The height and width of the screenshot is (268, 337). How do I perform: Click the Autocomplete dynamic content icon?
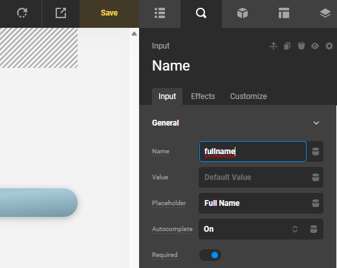[314, 229]
